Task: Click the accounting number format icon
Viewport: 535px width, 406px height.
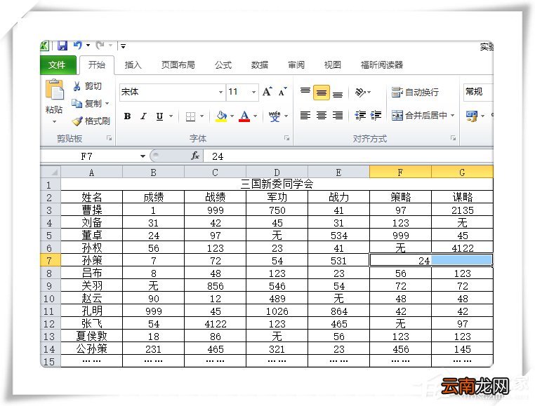Action: [472, 116]
